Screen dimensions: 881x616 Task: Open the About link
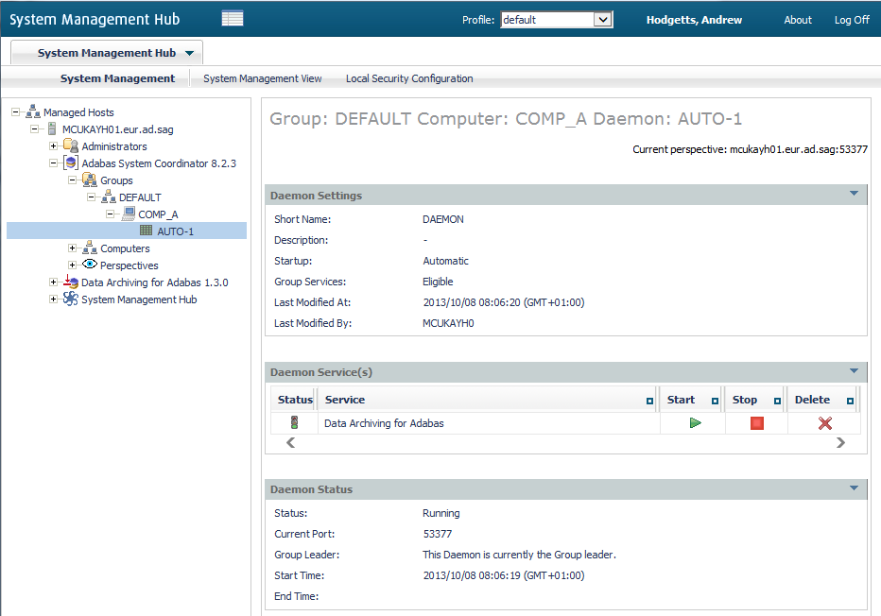click(x=798, y=20)
